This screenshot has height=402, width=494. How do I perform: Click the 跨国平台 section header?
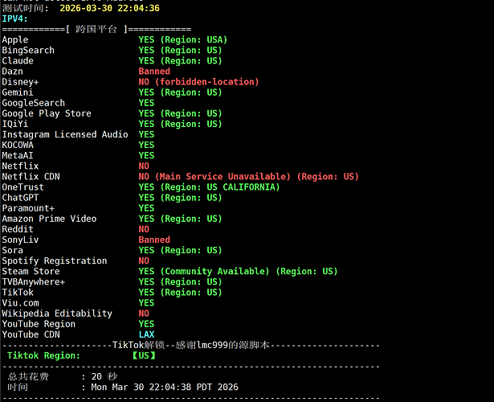click(x=96, y=29)
